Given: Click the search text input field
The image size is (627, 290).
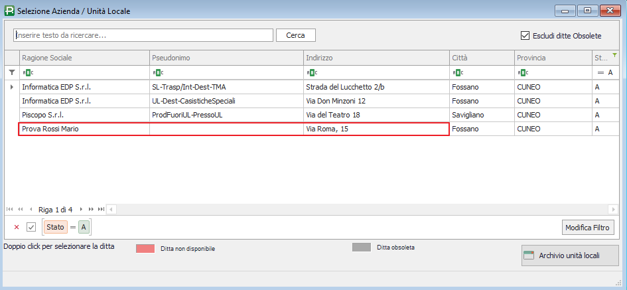Looking at the screenshot, I should pos(143,35).
